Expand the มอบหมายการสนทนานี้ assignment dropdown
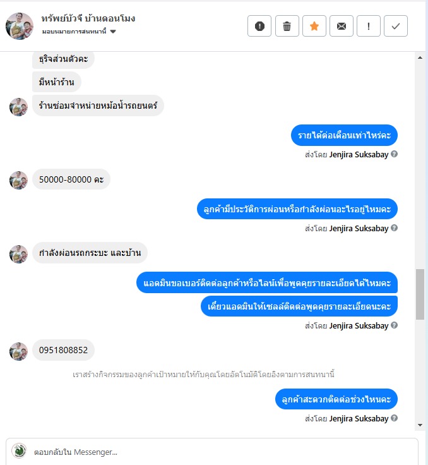The image size is (428, 465). click(79, 32)
